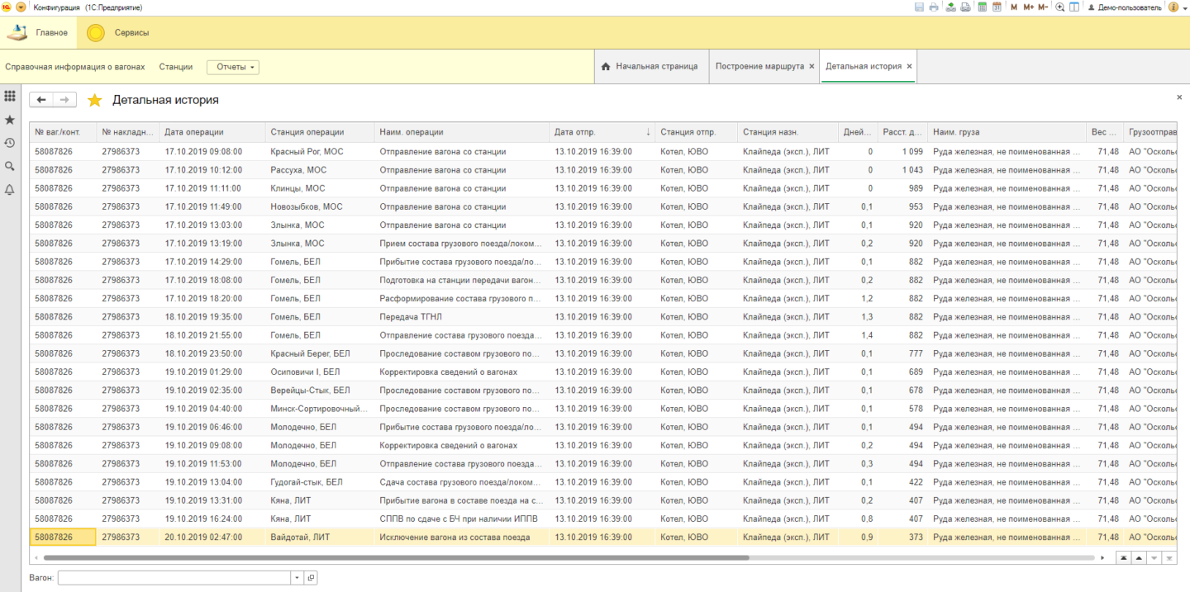Open the orange main menu dropdown beside 1C logo
Image resolution: width=1190 pixels, height=592 pixels.
(21, 7)
